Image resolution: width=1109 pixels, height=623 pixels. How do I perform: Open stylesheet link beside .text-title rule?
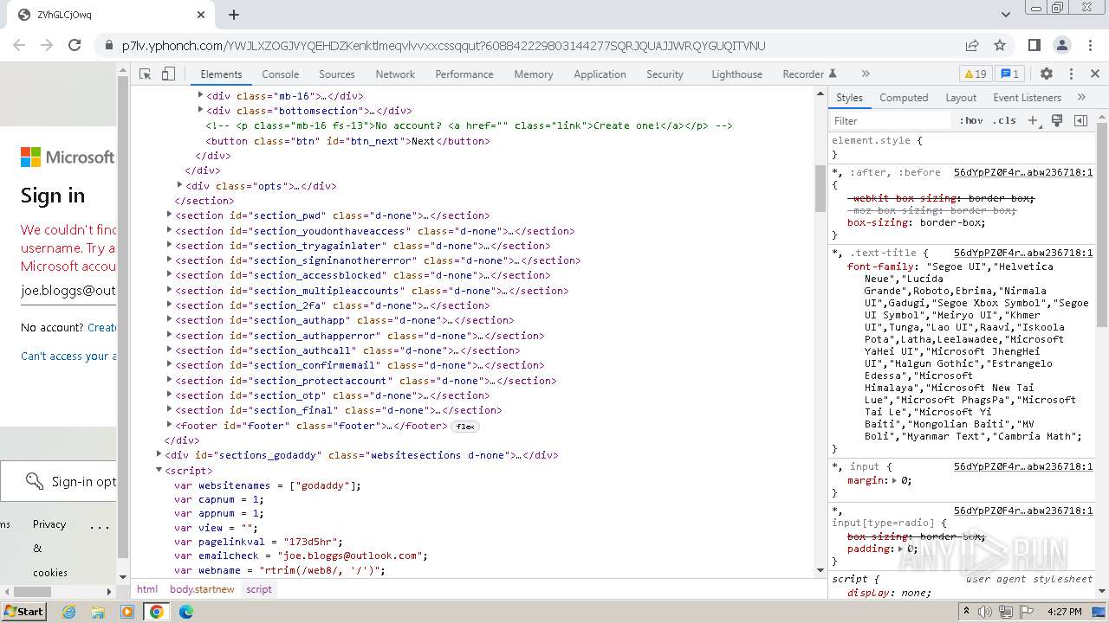pos(1023,253)
